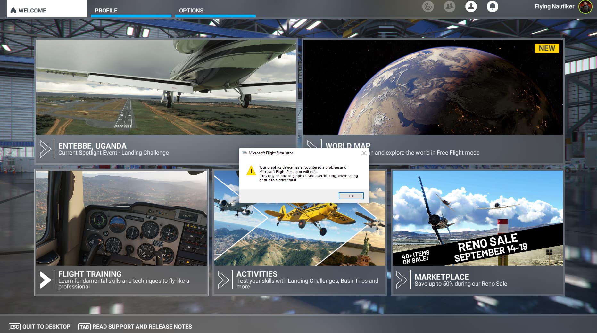Screen dimensions: 597x333
Task: Select the Flight Training arrow icon
Action: [x=45, y=280]
